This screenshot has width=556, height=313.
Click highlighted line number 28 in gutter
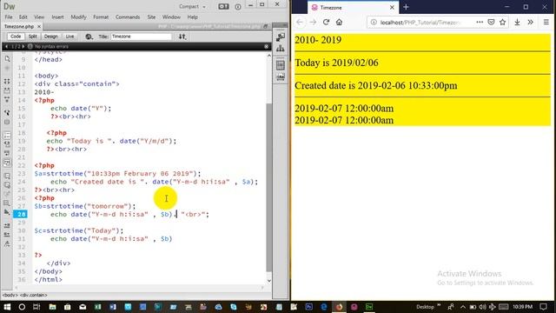pyautogui.click(x=21, y=214)
